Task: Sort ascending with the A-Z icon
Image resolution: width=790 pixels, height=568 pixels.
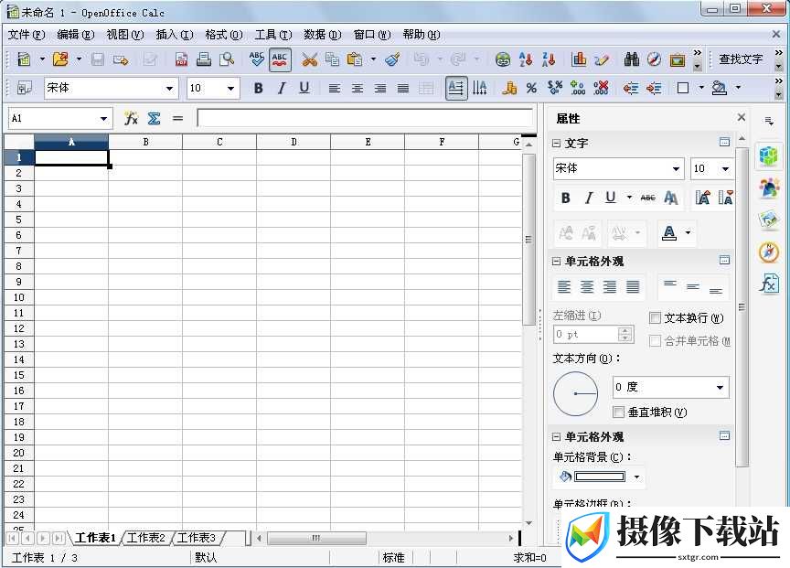Action: [x=526, y=59]
